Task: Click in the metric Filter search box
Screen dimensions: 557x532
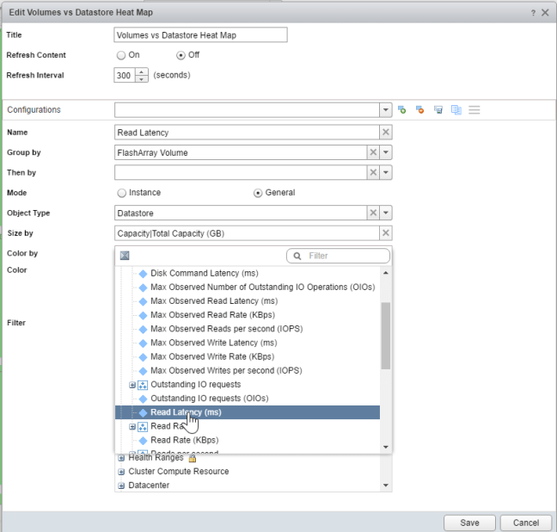Action: [344, 256]
